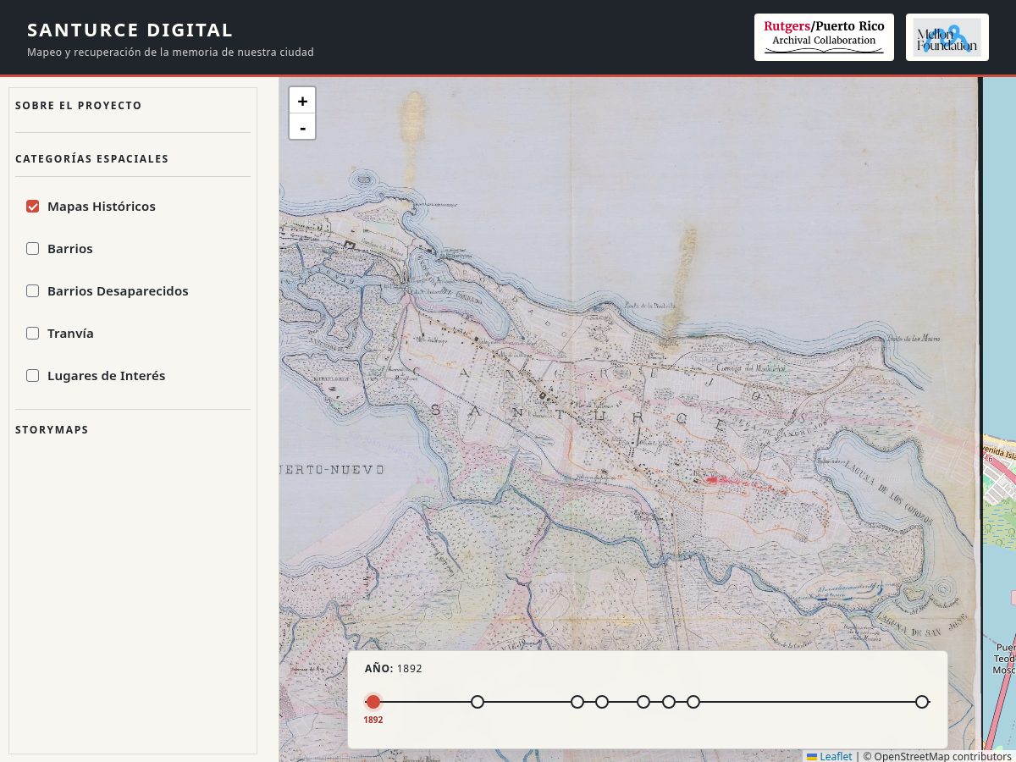Select the second year marker on the timeline

tap(478, 702)
